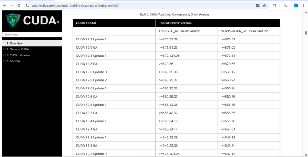Open the Notices sidebar link

click(x=13, y=61)
